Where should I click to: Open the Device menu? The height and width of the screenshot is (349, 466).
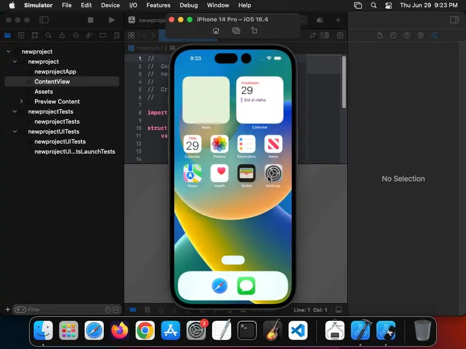coord(110,5)
